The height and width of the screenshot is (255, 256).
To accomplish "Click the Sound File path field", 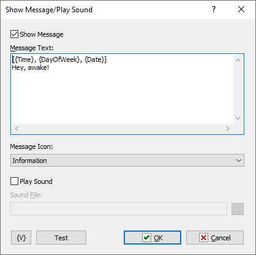I will [x=119, y=209].
